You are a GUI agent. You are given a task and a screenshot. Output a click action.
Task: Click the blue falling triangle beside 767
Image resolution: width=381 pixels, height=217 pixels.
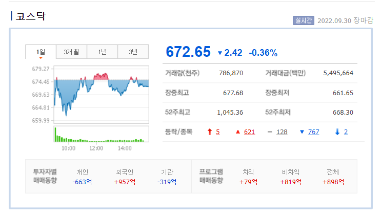click(x=302, y=132)
